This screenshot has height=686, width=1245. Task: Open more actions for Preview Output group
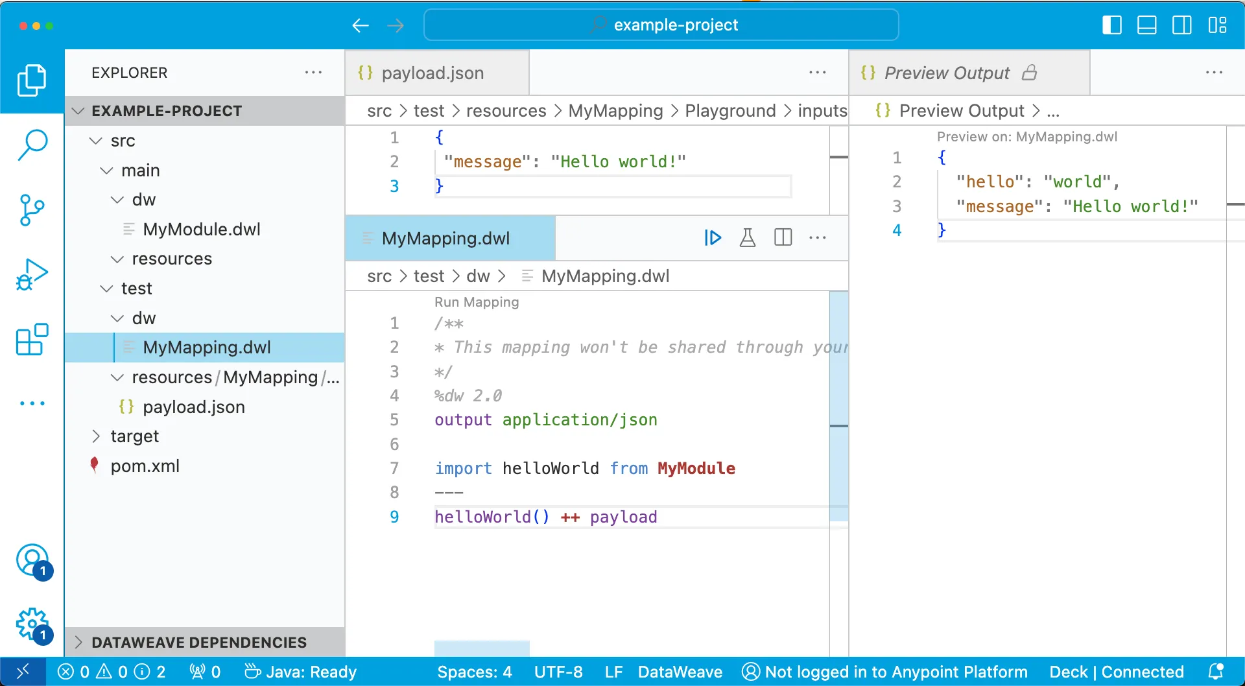click(x=1214, y=73)
